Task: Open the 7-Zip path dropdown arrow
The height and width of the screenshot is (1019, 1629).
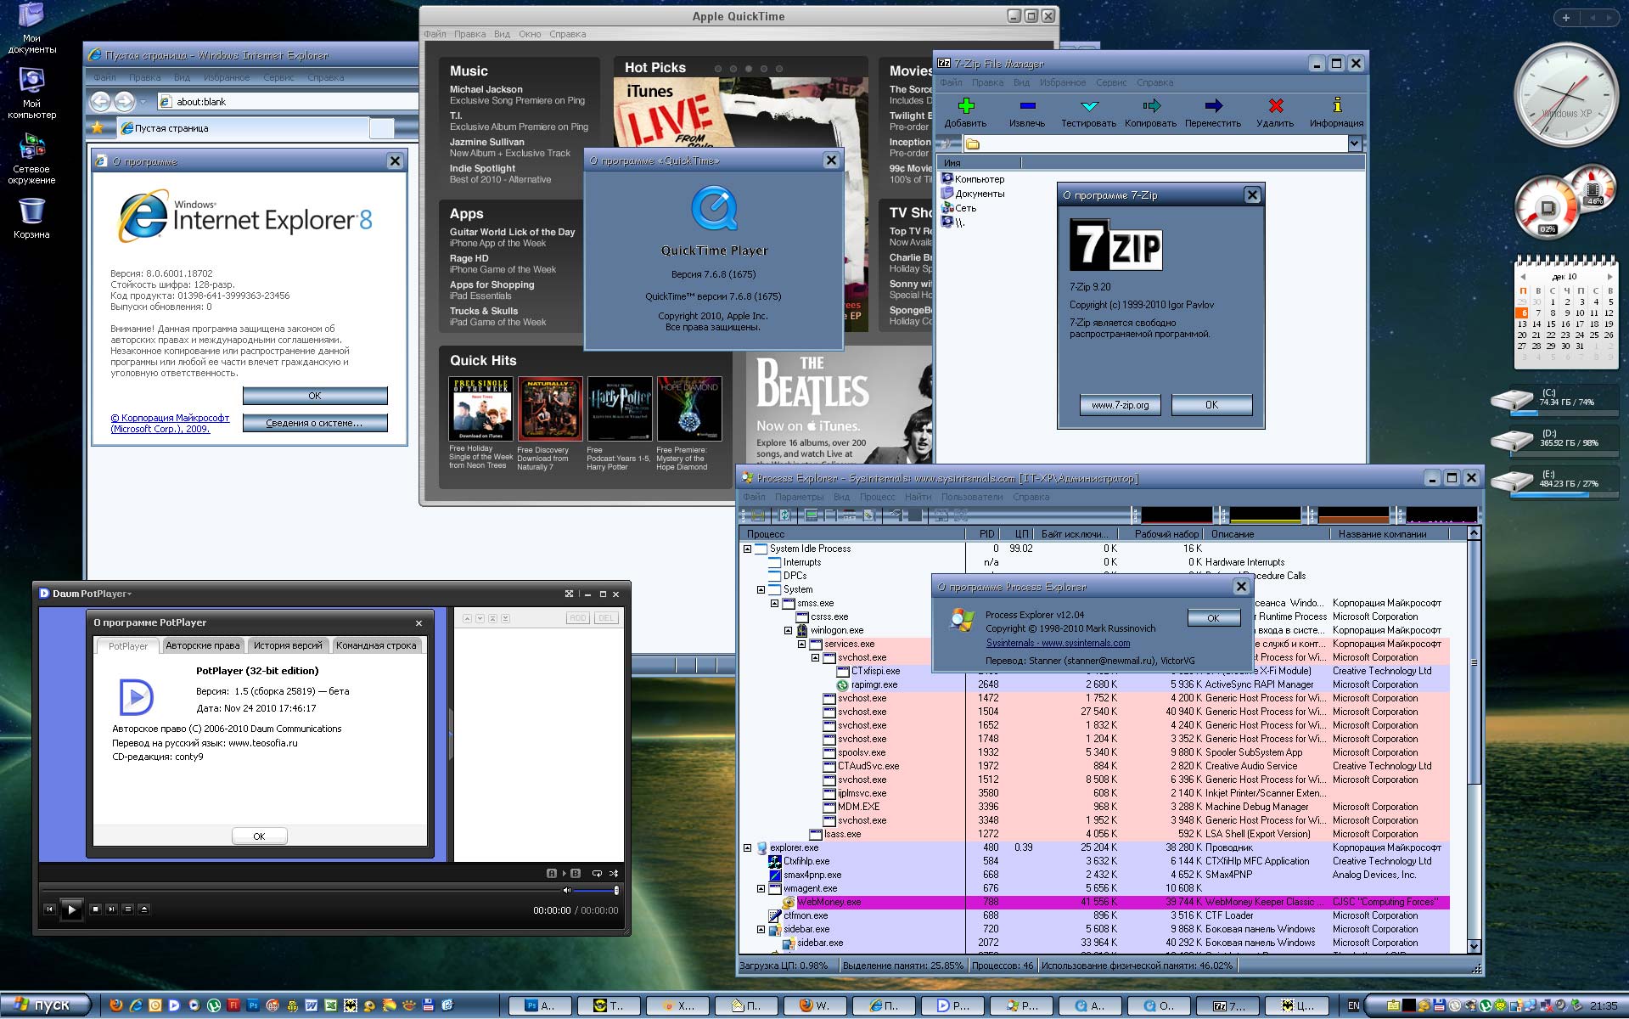Action: [x=1354, y=144]
